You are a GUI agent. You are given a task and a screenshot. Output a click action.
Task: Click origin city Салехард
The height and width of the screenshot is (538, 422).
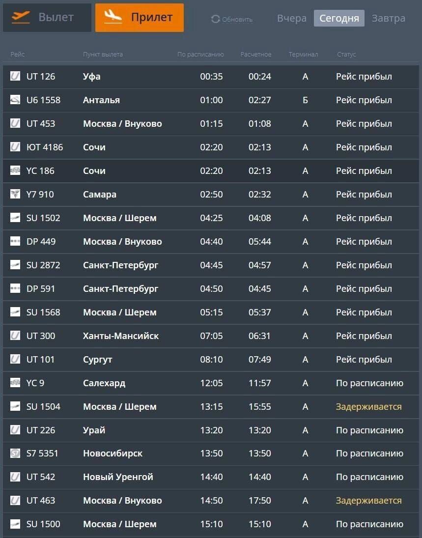104,383
